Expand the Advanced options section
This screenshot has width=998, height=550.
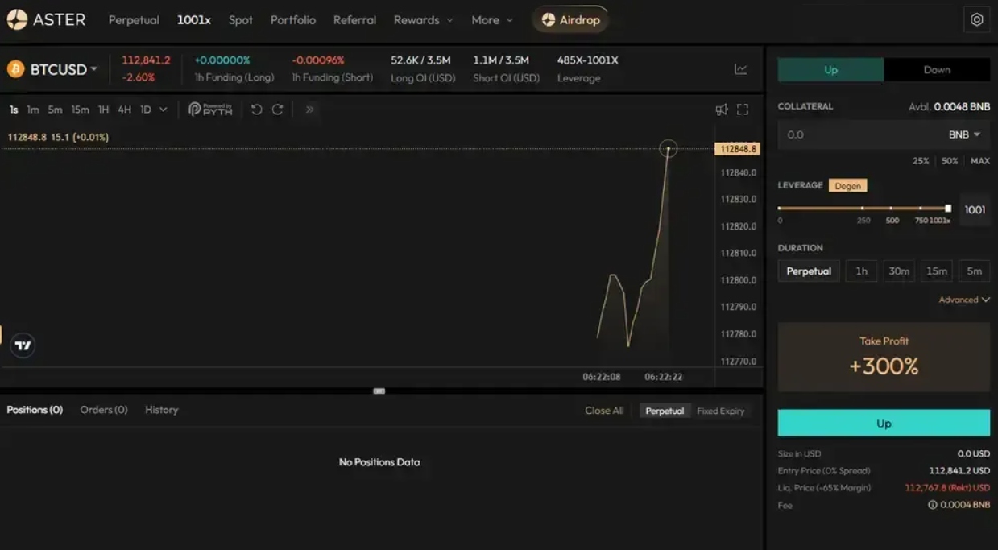(x=963, y=300)
